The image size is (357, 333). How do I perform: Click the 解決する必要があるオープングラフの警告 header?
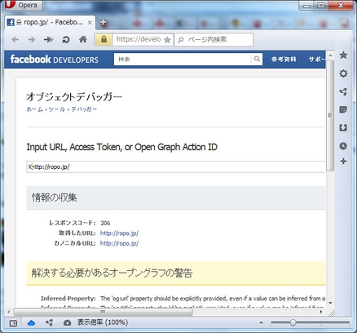pyautogui.click(x=176, y=273)
